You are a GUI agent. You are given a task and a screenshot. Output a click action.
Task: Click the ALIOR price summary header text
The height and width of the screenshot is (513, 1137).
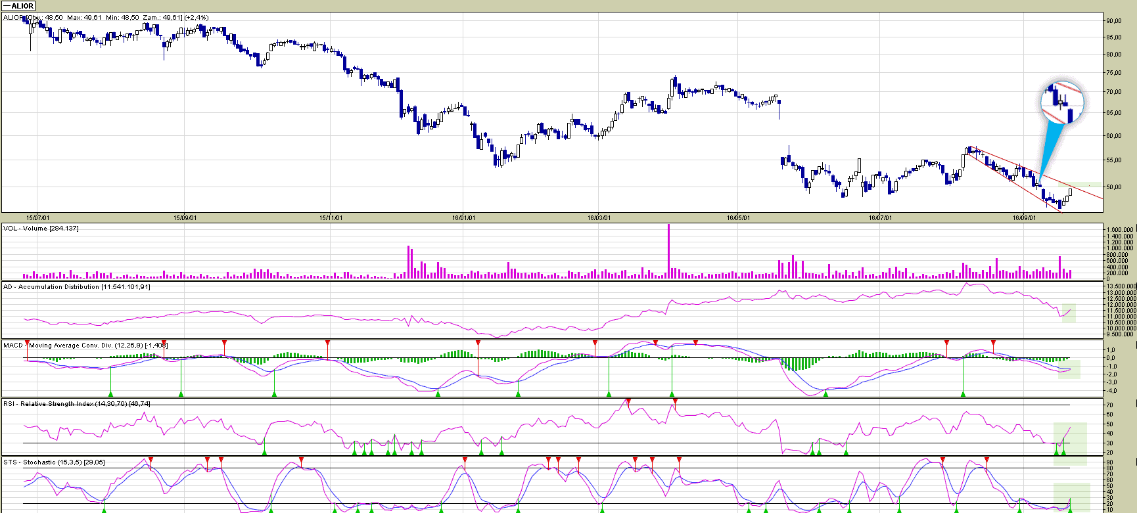pyautogui.click(x=105, y=18)
